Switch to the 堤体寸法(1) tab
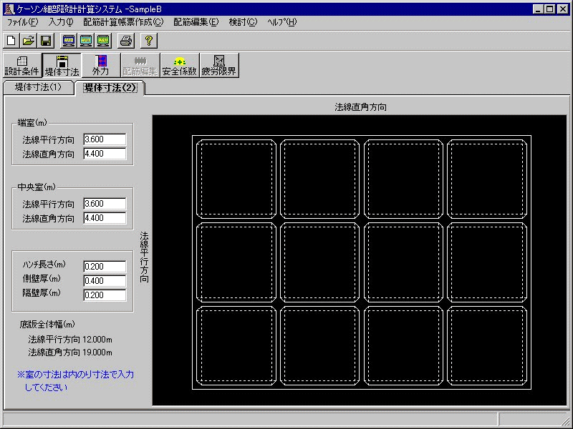The image size is (573, 429). 38,87
